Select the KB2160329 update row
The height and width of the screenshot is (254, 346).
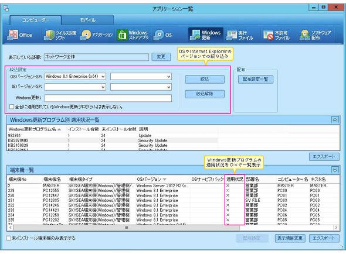click(x=113, y=145)
